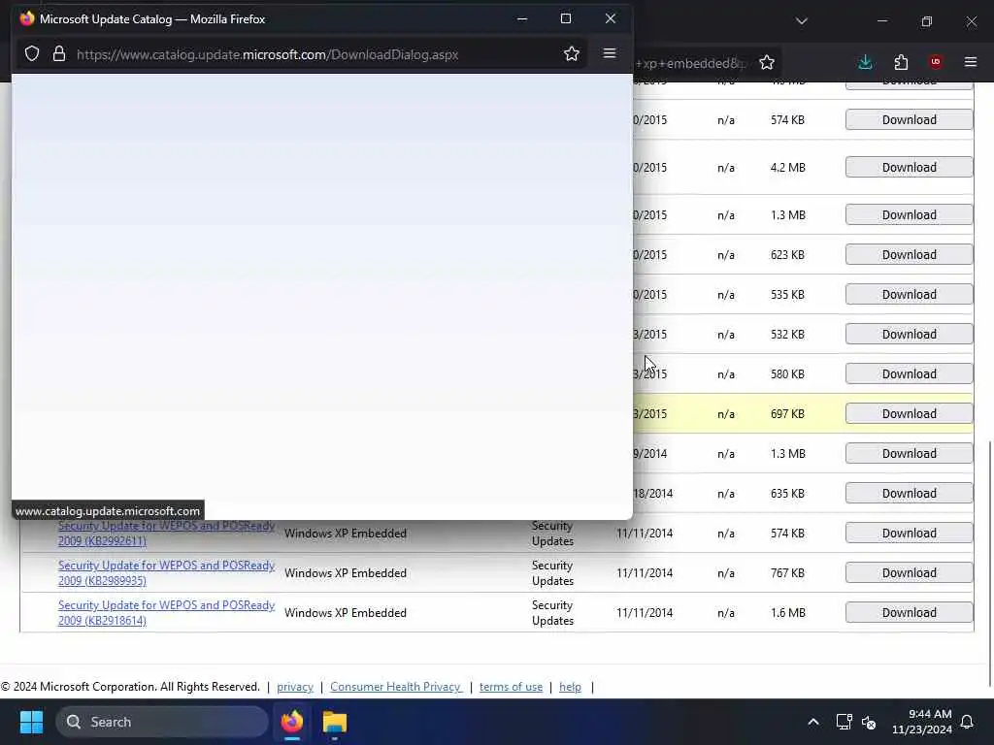
Task: Open the terms of use link
Action: coord(511,687)
